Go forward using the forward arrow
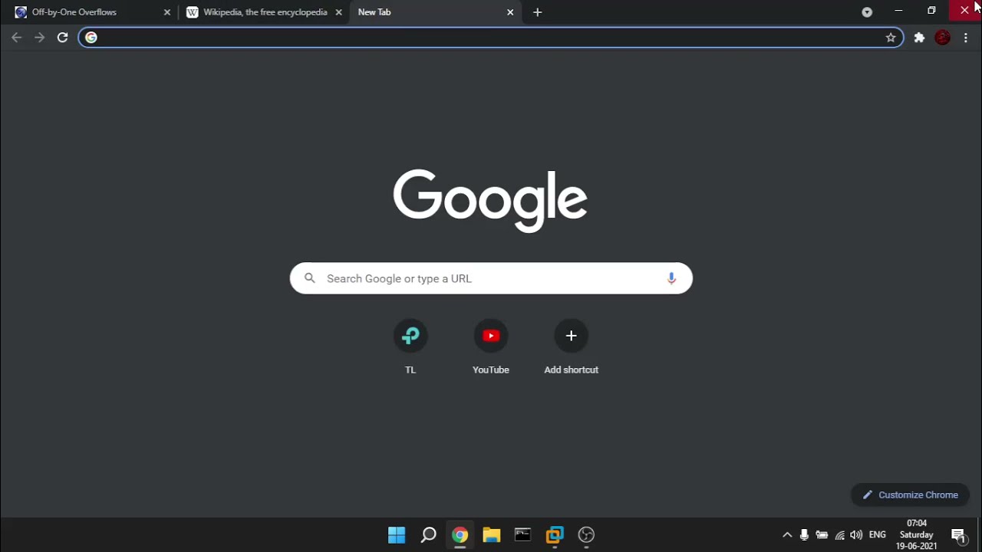Image resolution: width=982 pixels, height=552 pixels. click(39, 38)
